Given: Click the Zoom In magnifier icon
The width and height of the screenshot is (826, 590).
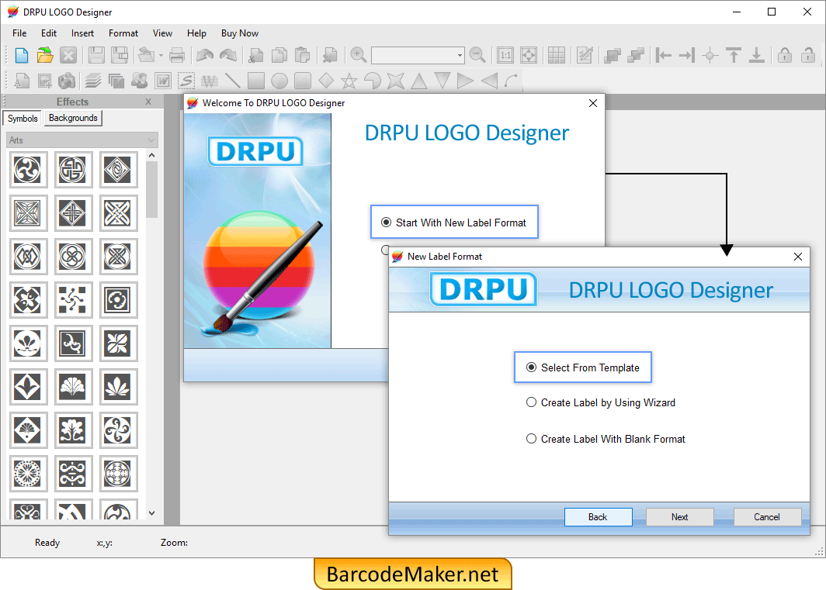Looking at the screenshot, I should [358, 55].
